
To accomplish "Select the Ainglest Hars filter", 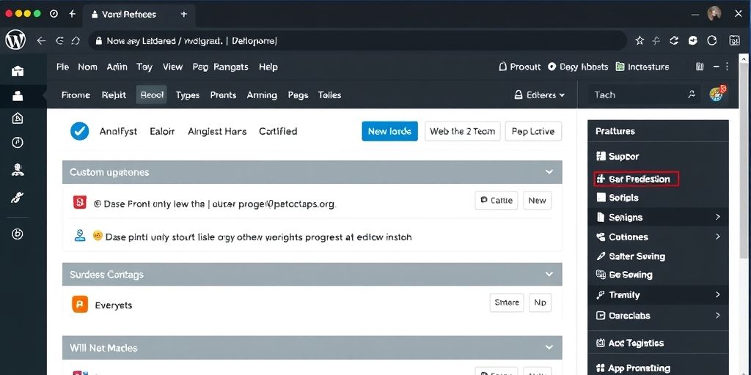I will 217,131.
